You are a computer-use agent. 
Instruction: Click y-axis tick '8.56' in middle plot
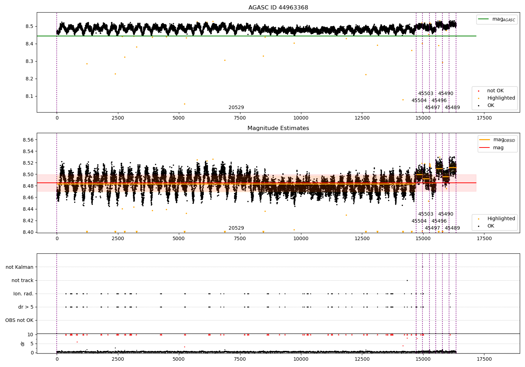click(28, 140)
